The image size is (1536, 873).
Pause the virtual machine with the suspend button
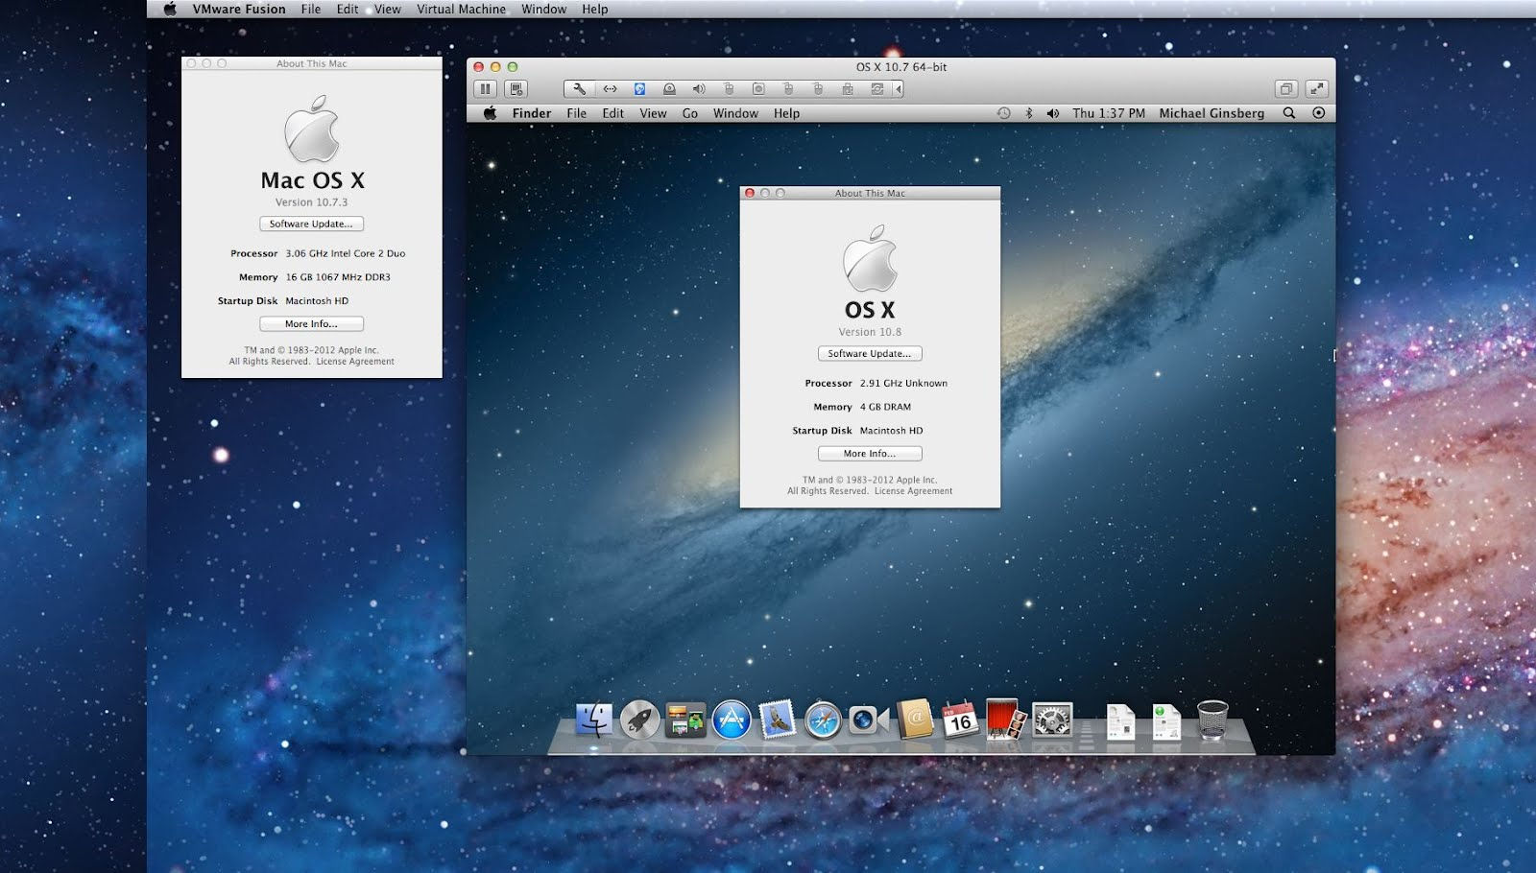tap(486, 89)
